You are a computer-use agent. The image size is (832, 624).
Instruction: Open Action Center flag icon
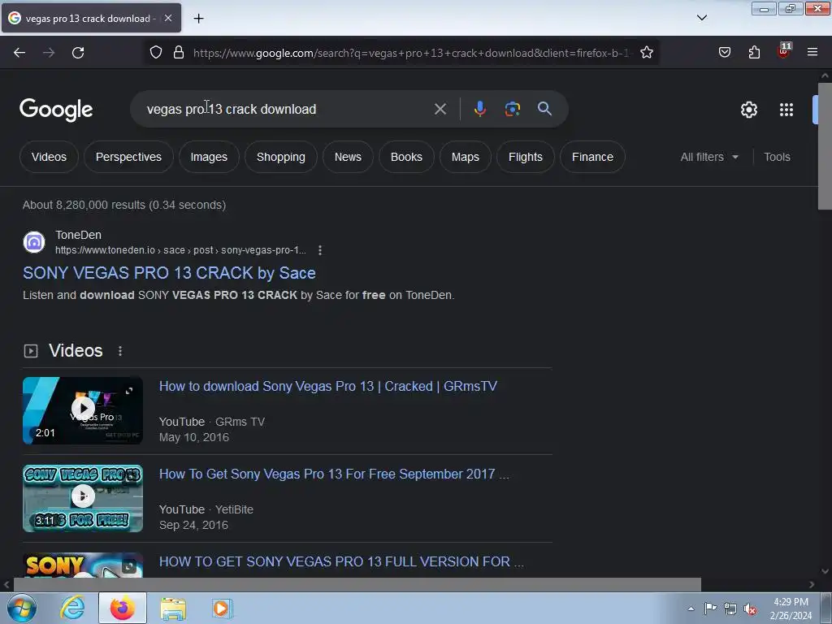tap(710, 609)
